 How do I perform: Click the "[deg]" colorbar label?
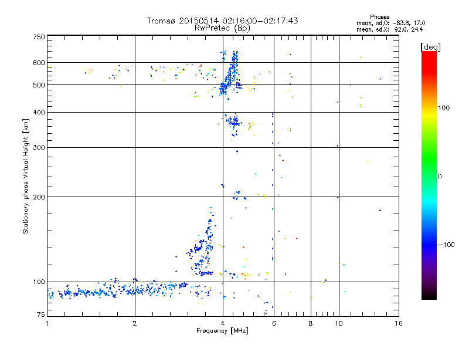430,47
